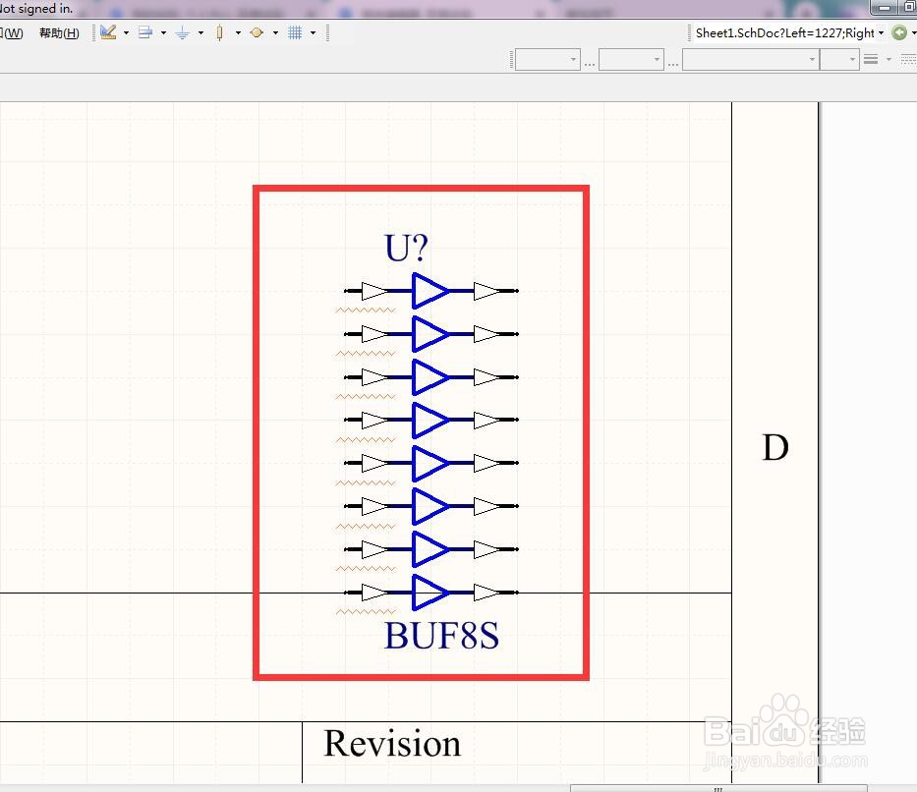Image resolution: width=917 pixels, height=792 pixels.
Task: Expand the alignment tools dropdown arrow
Action: [163, 33]
